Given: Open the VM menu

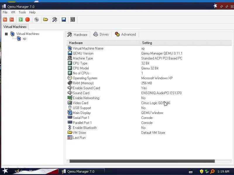Looking at the screenshot, I should (13, 12).
